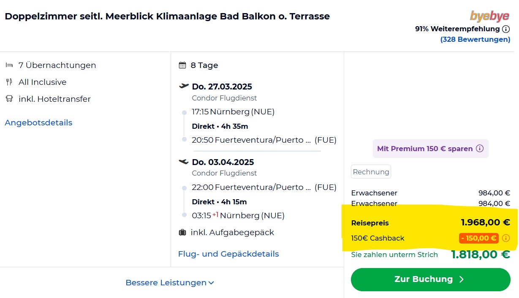Open Flug- und Gepäckdetails link

[228, 254]
